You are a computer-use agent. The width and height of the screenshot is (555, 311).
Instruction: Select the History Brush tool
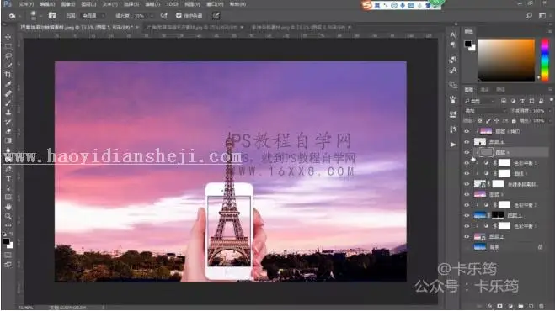tap(8, 122)
